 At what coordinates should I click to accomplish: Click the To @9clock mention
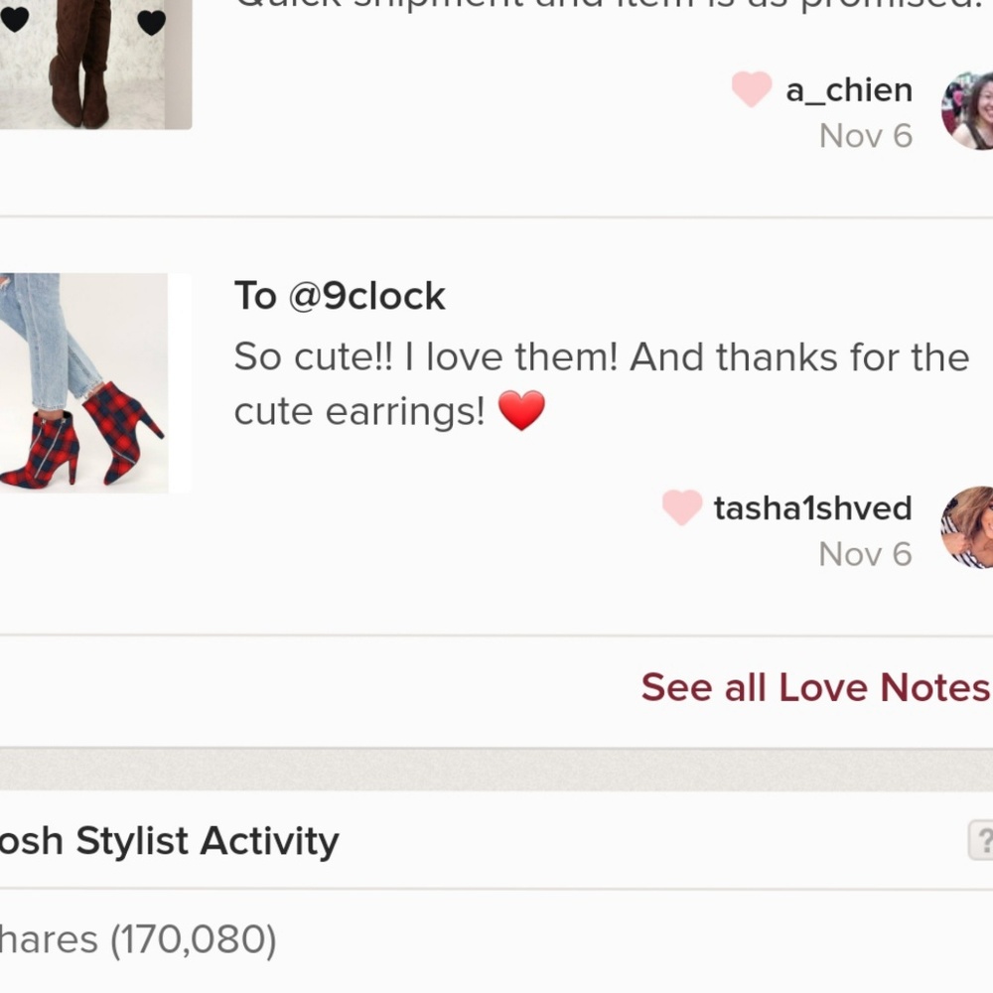[340, 296]
